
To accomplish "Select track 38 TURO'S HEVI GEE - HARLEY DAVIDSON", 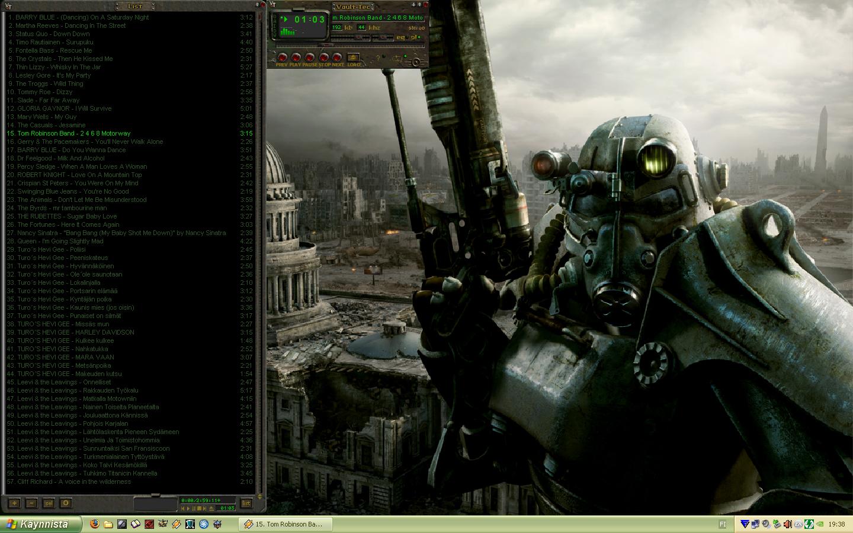I will point(130,332).
